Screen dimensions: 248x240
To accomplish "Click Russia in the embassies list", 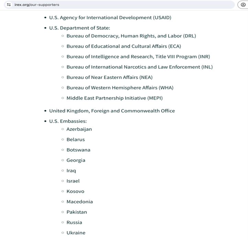I will click(x=74, y=222).
